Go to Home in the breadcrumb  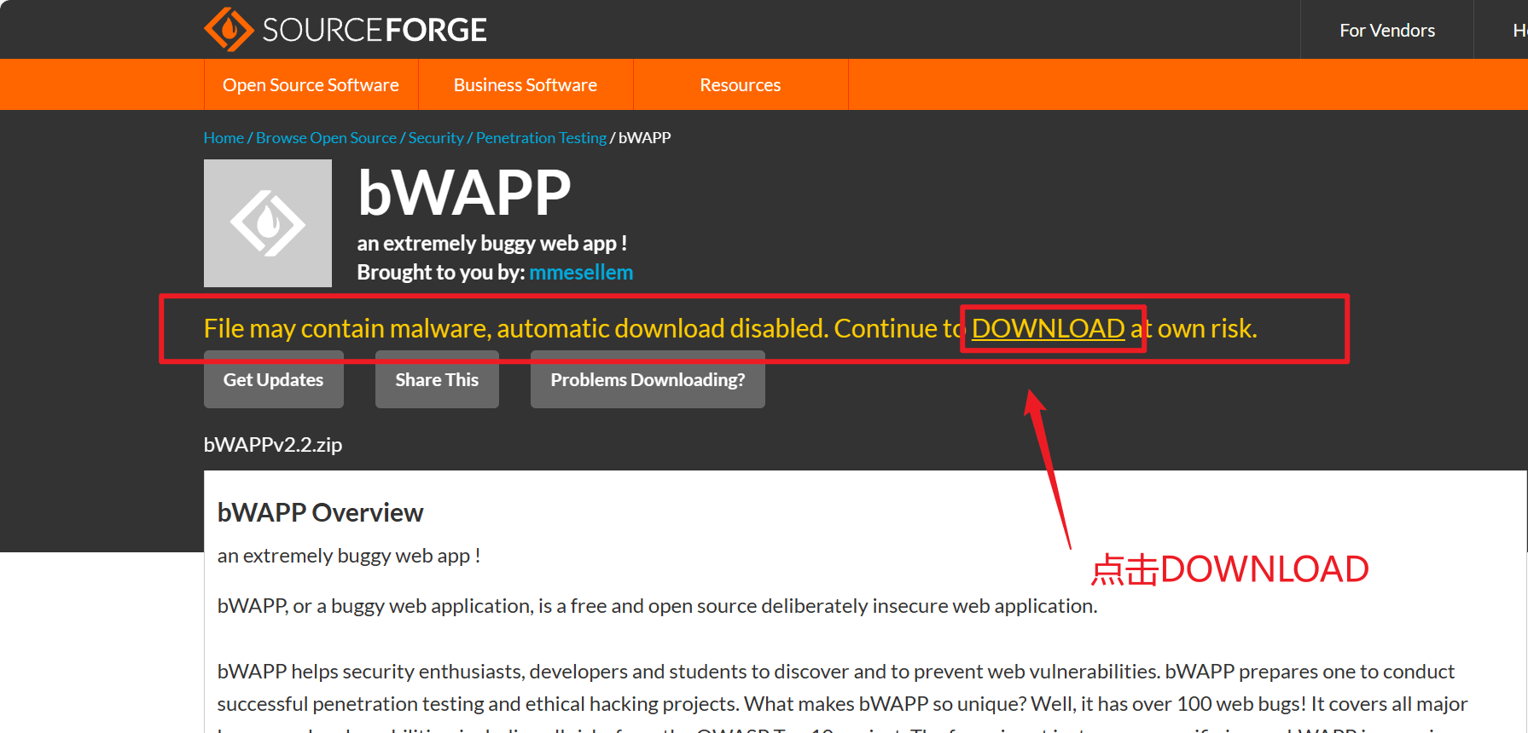[x=224, y=138]
